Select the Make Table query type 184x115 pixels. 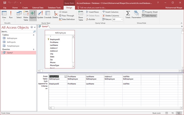point(26,16)
